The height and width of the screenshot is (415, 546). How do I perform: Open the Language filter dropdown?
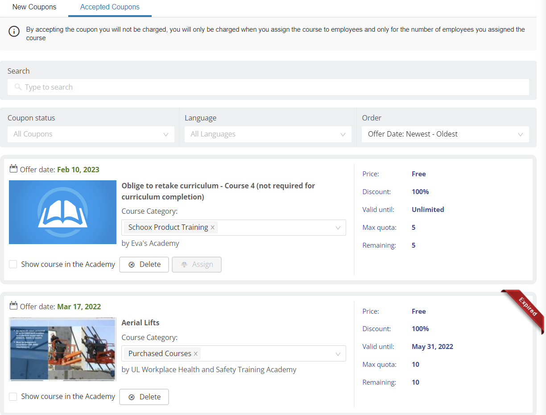(x=268, y=134)
